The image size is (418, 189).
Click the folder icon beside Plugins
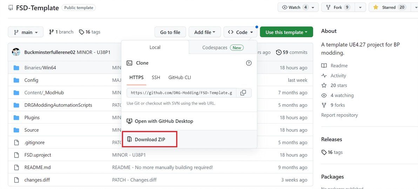(16, 118)
